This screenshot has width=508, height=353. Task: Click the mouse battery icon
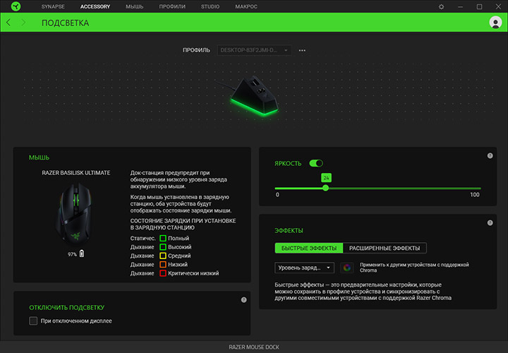[82, 253]
